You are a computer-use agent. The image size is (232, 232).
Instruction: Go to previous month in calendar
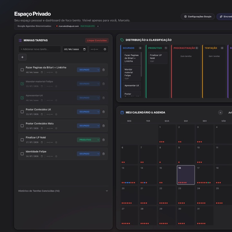click(220, 112)
